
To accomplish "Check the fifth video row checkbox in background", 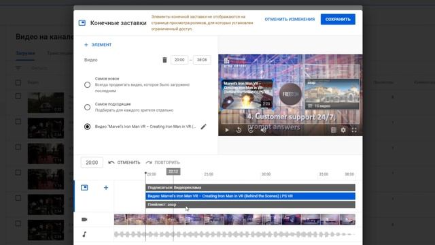I will 18,198.
